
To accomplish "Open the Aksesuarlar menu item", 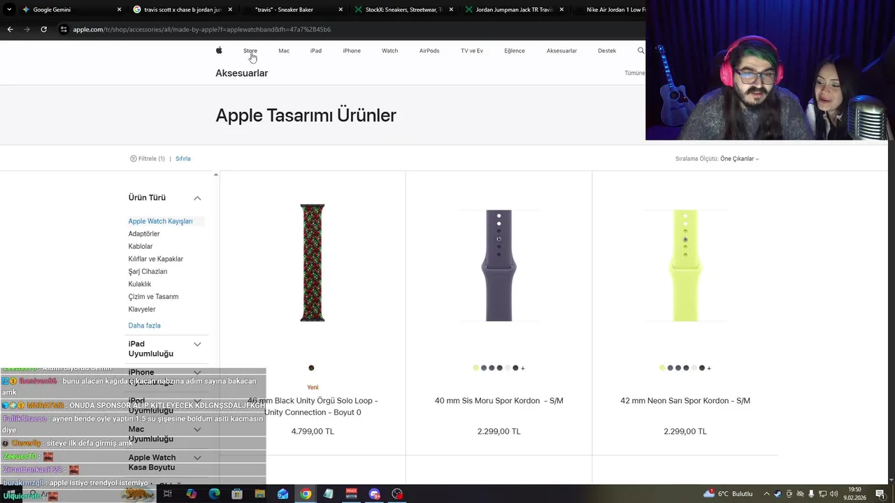I will [x=561, y=50].
